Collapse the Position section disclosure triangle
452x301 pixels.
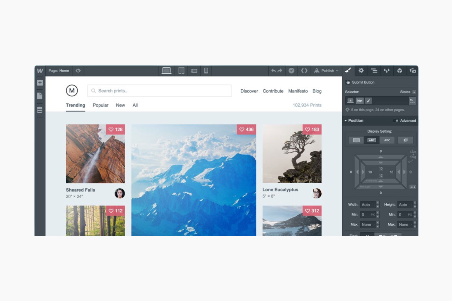click(x=346, y=120)
